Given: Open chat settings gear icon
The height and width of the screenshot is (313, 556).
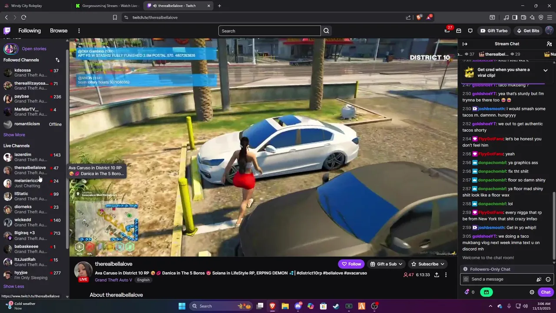Looking at the screenshot, I should [x=532, y=292].
